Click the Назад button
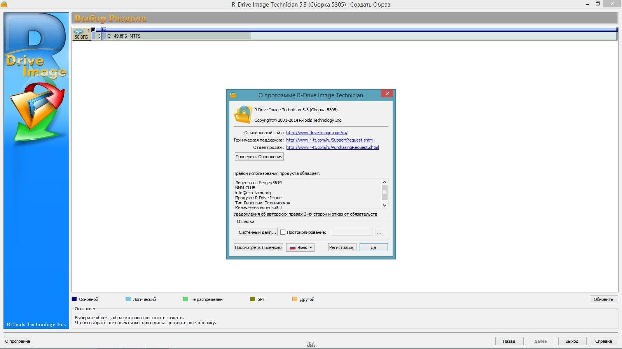This screenshot has height=349, width=622. [x=509, y=341]
